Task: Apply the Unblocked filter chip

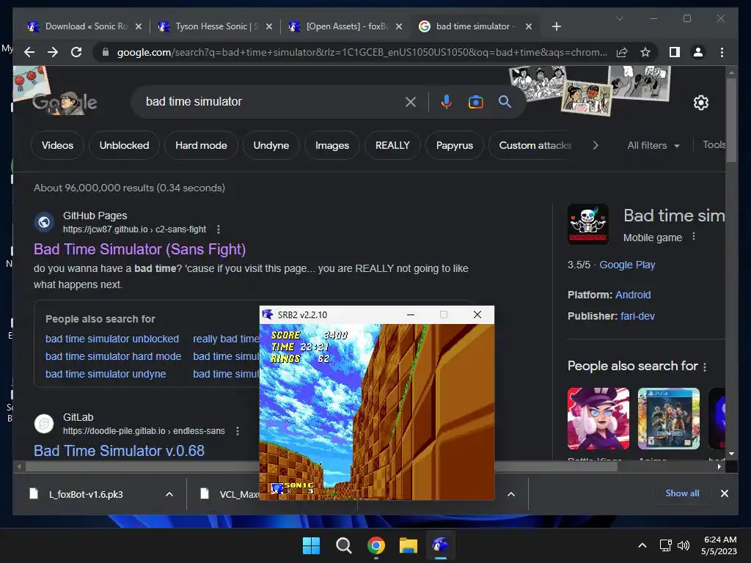Action: (124, 145)
